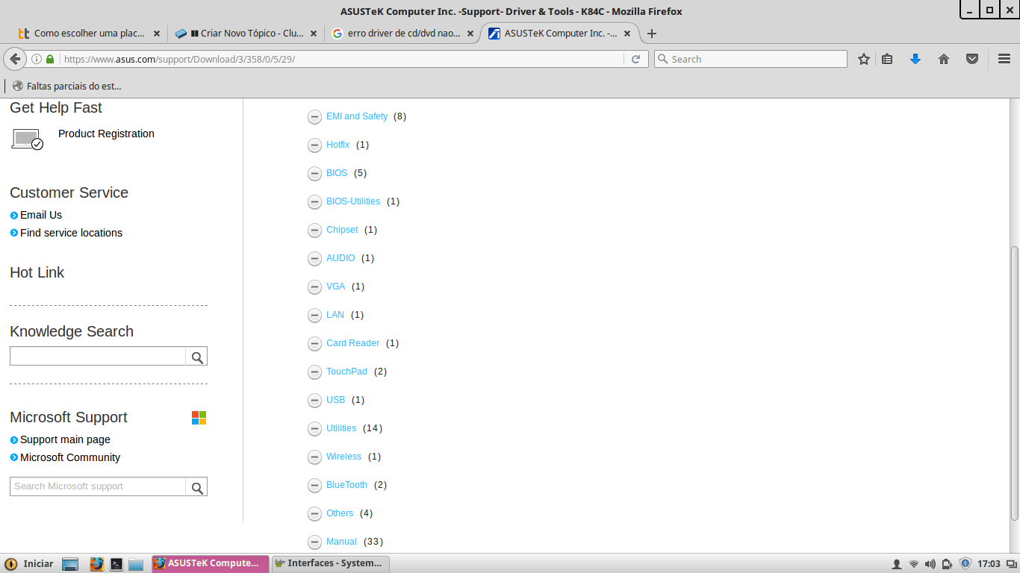The width and height of the screenshot is (1020, 573).
Task: Expand the Chipset category toggle
Action: tap(314, 230)
